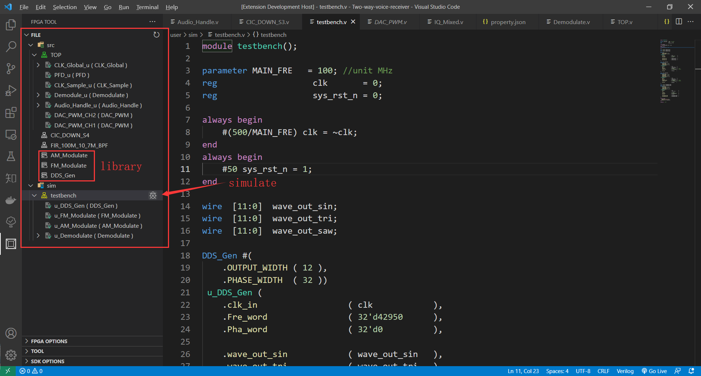Open the Zhihu sidebar icon
The width and height of the screenshot is (701, 376).
[x=11, y=178]
